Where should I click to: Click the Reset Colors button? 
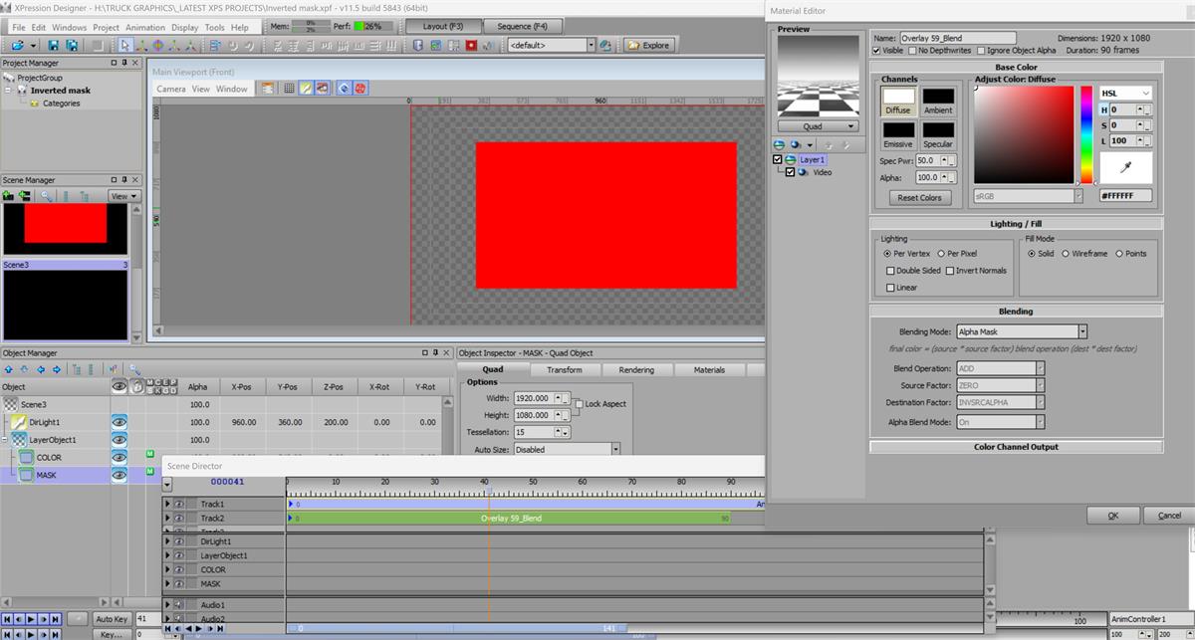tap(919, 198)
